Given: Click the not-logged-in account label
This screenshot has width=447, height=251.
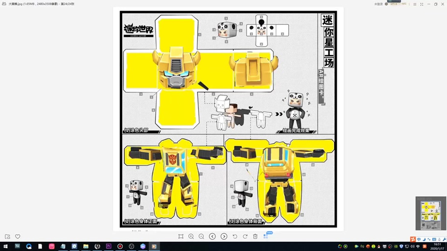Looking at the screenshot, I should pos(378,4).
